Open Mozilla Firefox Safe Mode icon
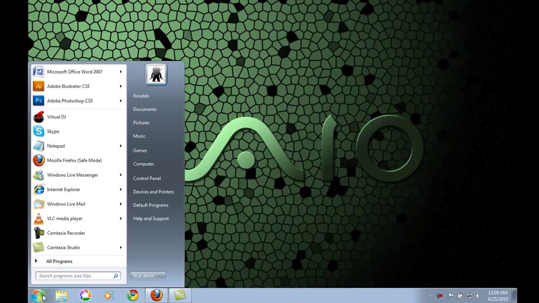539x303 pixels. coord(38,160)
